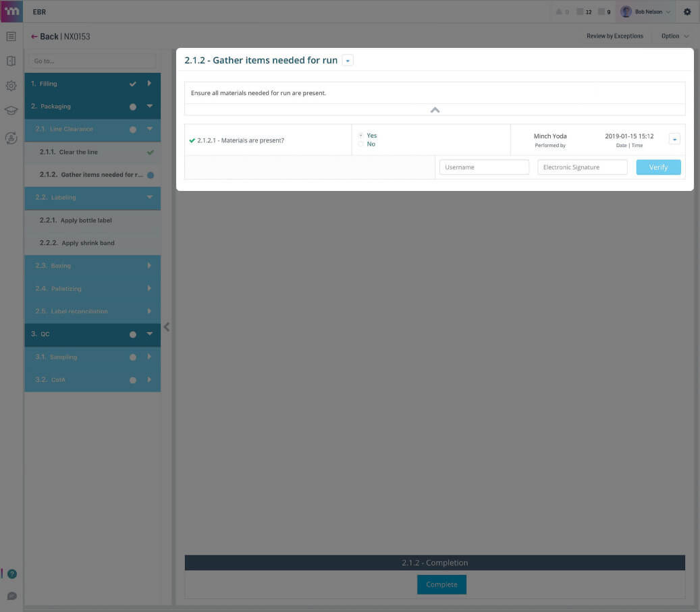
Task: Select the Yes radio option
Action: (360, 135)
